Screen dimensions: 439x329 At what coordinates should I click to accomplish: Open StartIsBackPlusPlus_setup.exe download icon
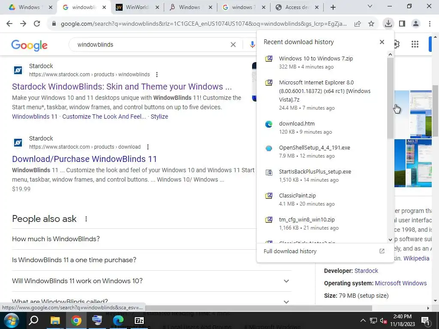point(269,172)
